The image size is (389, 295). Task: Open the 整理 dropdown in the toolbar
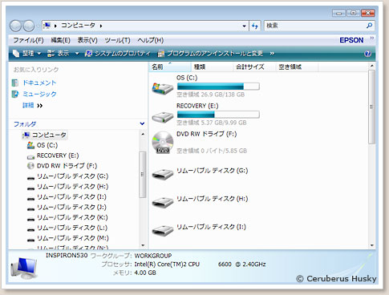point(26,54)
